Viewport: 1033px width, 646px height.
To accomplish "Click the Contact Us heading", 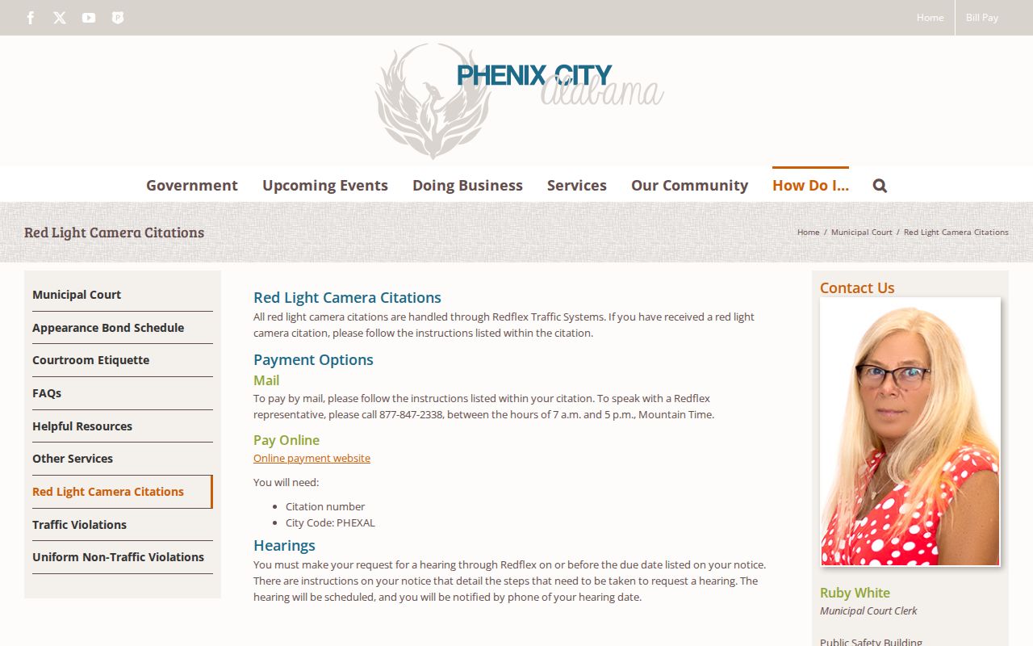I will [857, 288].
